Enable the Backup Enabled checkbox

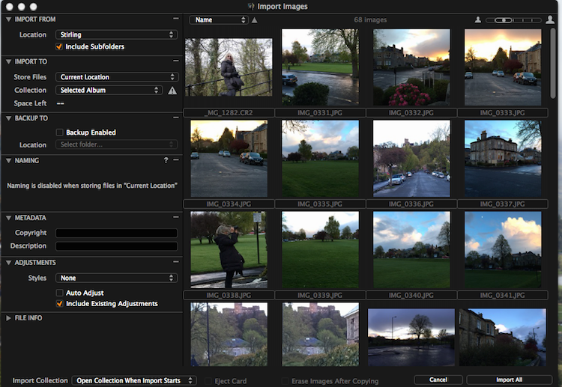click(x=60, y=132)
